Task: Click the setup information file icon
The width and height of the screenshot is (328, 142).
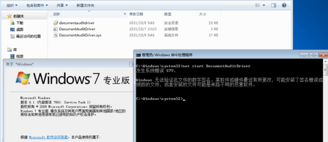Action: [55, 29]
